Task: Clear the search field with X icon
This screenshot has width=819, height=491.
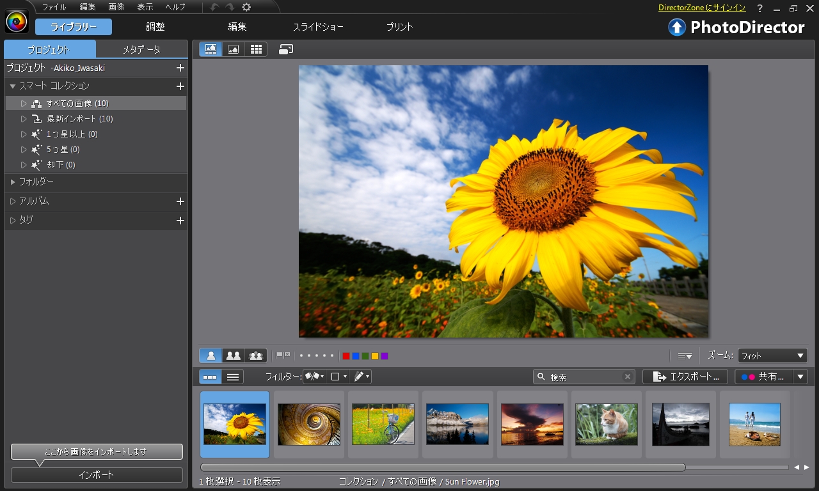Action: 628,377
